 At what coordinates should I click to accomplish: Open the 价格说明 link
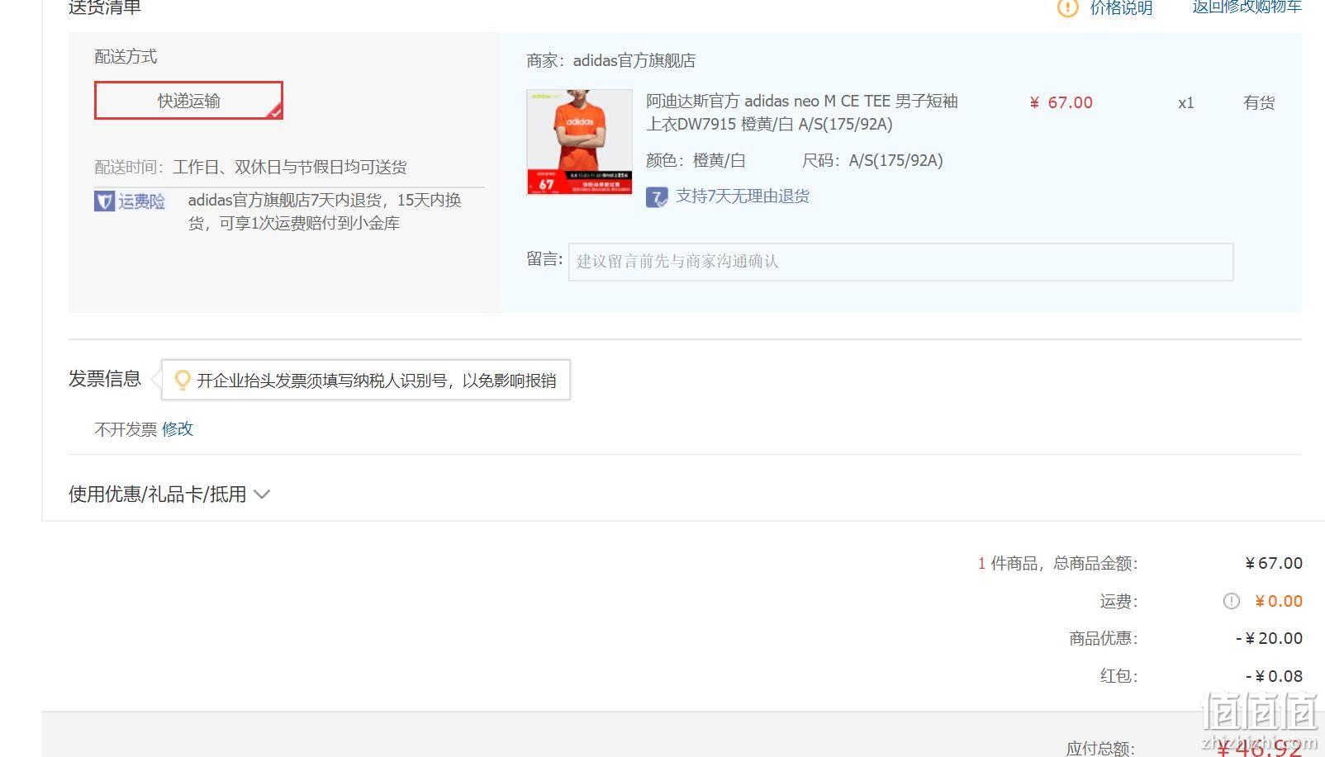1121,8
